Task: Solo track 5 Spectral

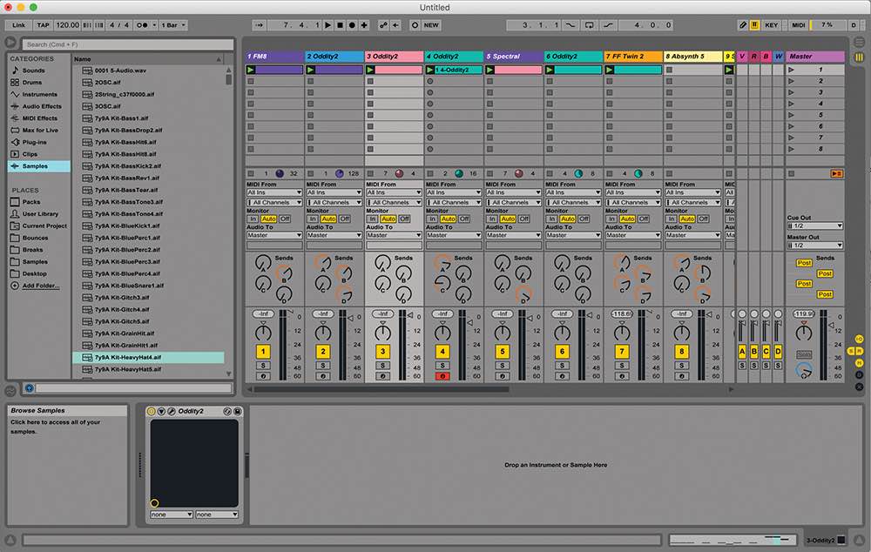Action: 503,364
